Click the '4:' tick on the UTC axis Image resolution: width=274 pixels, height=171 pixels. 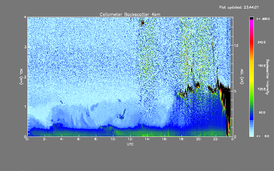click(x=62, y=139)
